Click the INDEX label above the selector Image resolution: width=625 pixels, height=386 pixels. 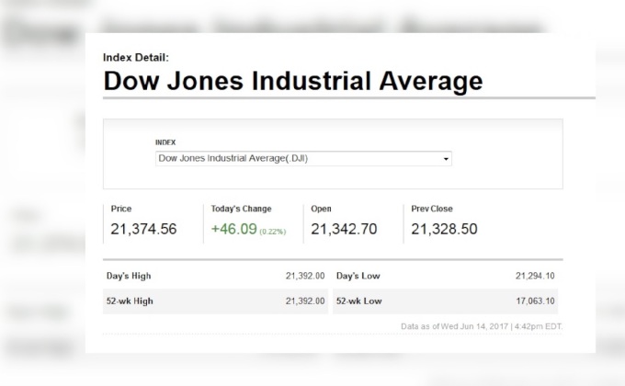pos(165,142)
